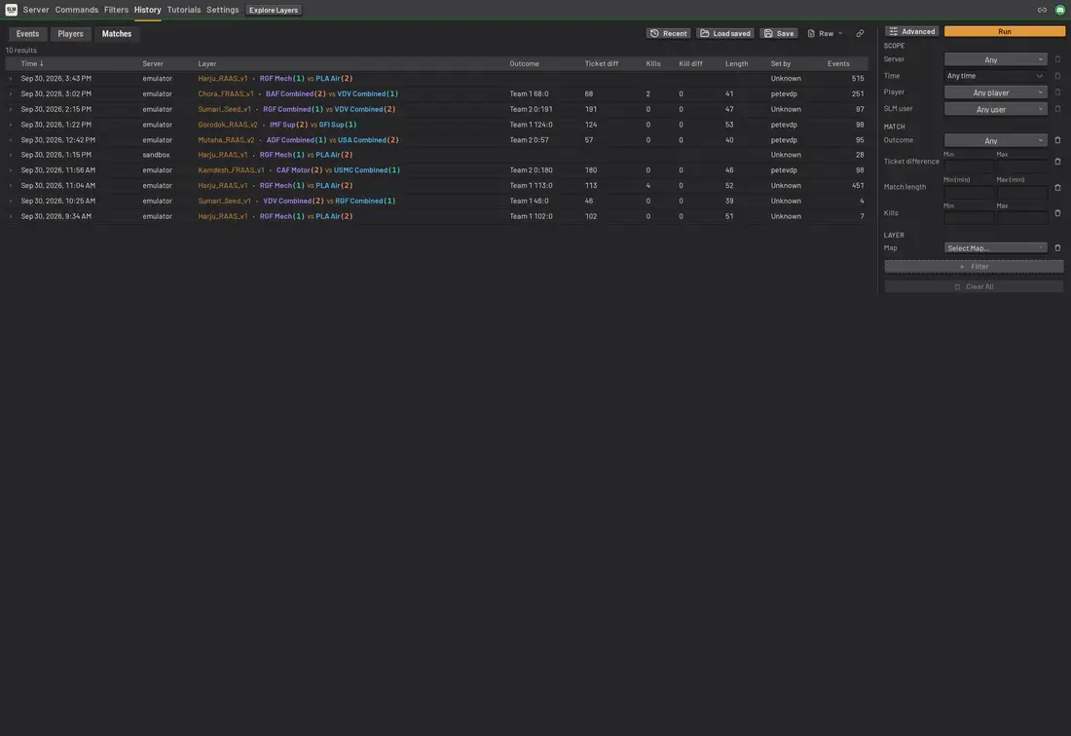Open the Raw format dropdown
Image resolution: width=1071 pixels, height=736 pixels.
pyautogui.click(x=825, y=33)
